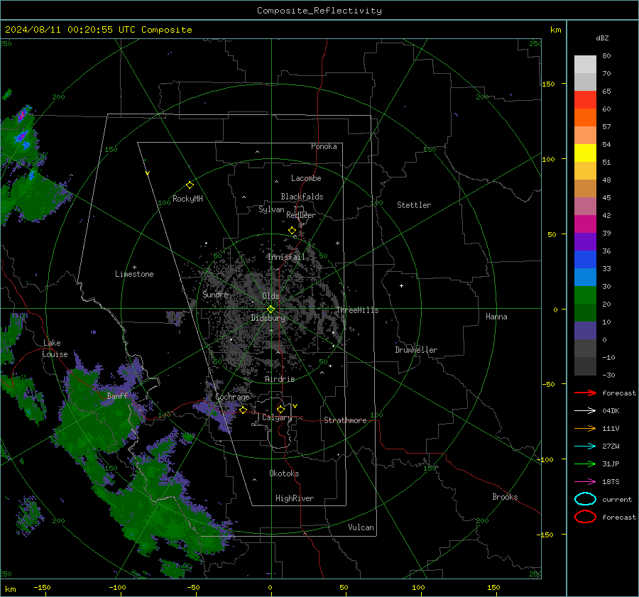Click the Lake Louise label
Image resolution: width=639 pixels, height=597 pixels.
[55, 349]
